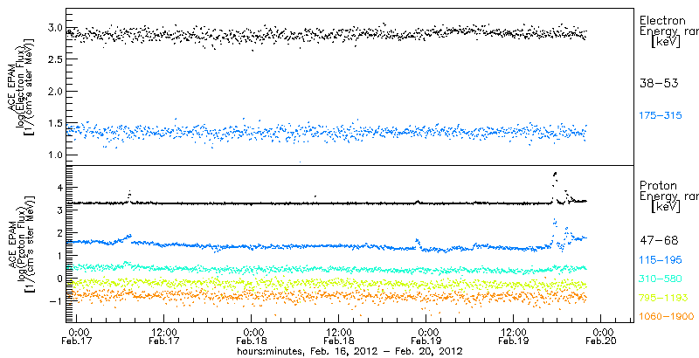
Task: Click the cyan 310-580 proton legend label
Action: (661, 279)
